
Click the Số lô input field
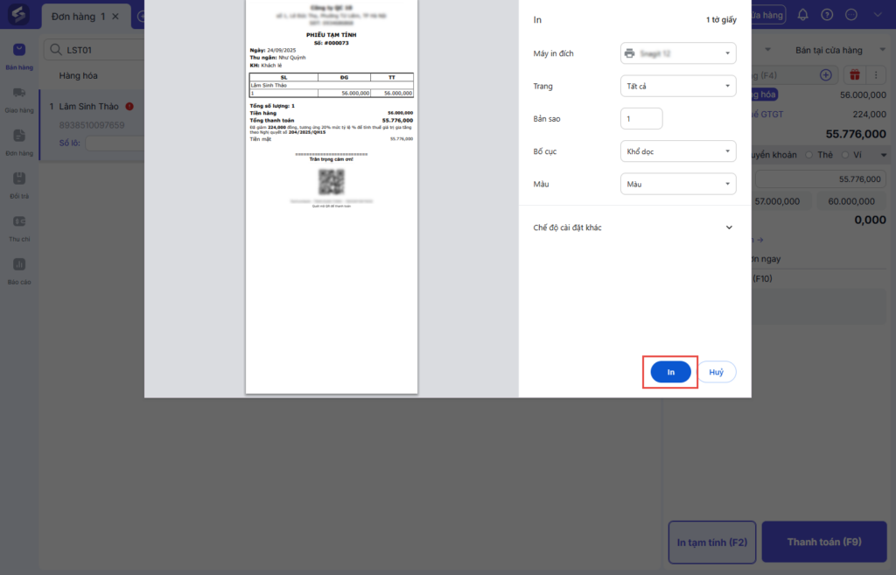(x=115, y=143)
